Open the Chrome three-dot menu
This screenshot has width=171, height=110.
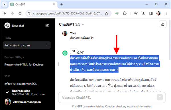pos(166,13)
